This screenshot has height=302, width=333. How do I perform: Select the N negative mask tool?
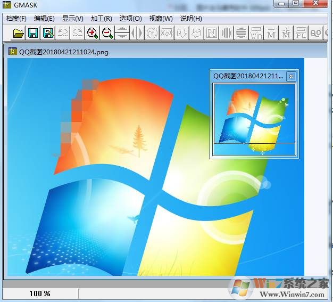[x=211, y=33]
